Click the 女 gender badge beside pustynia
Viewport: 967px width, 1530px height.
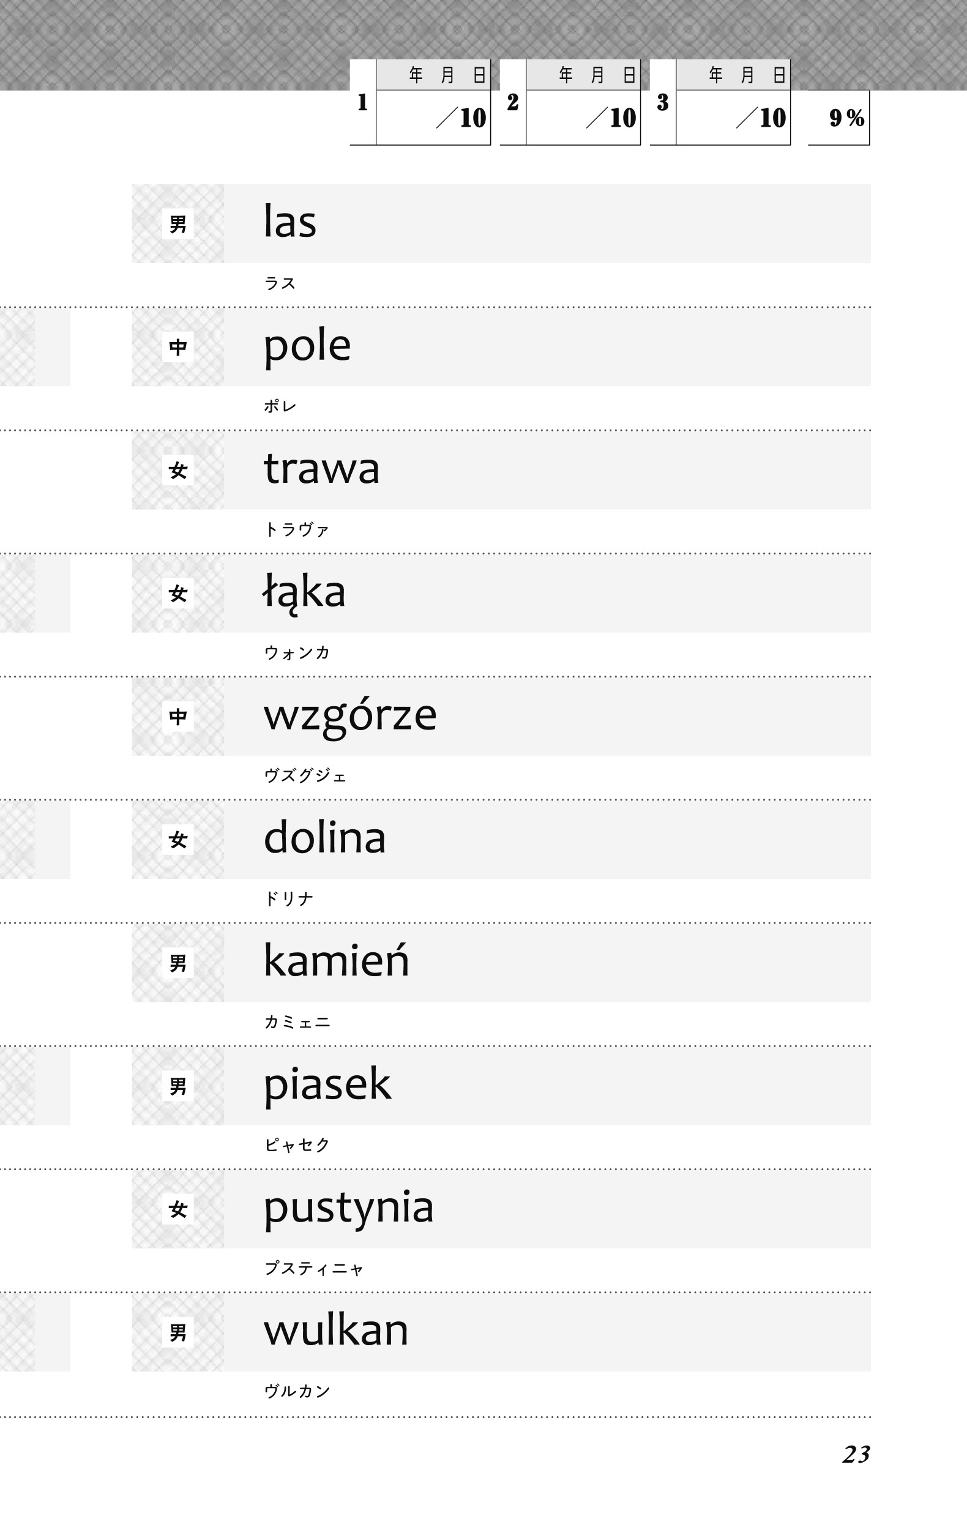point(178,1210)
